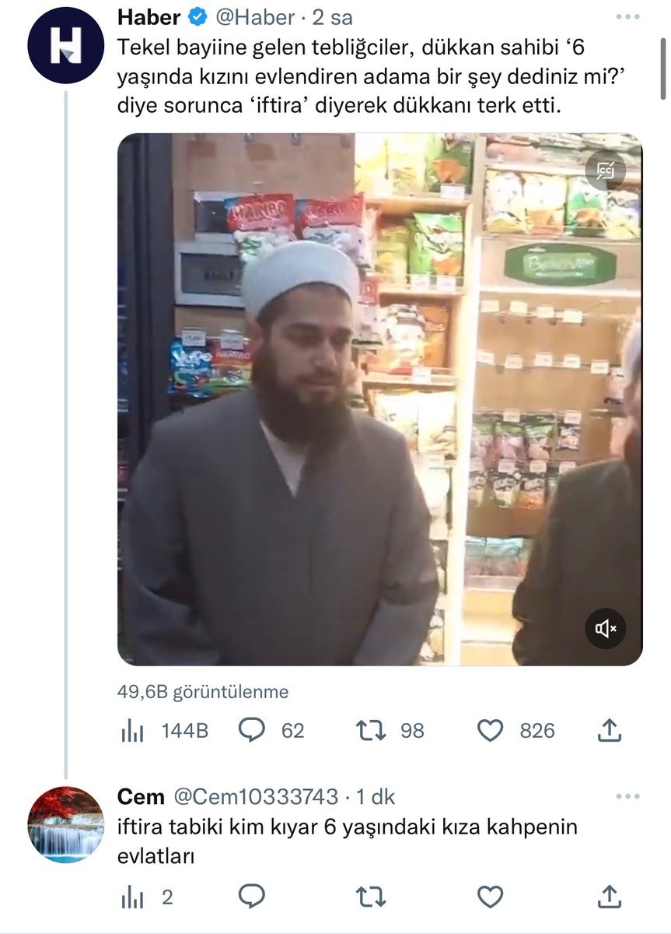Like the Haber tweet
This screenshot has width=671, height=934.
490,730
